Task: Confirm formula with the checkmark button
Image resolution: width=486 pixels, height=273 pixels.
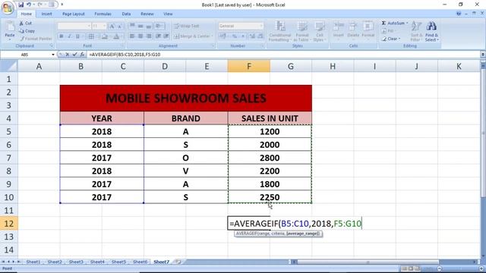Action: (74, 55)
